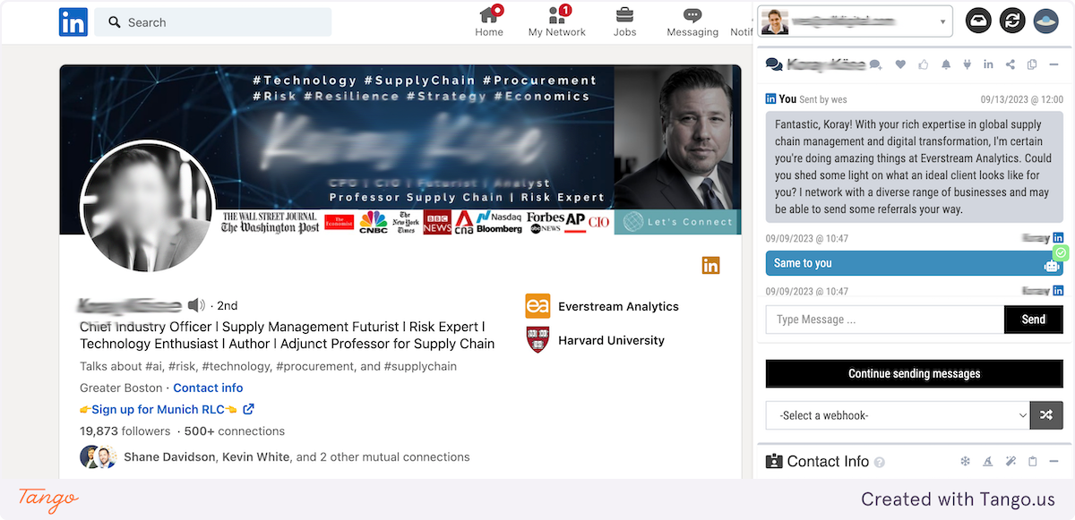Click the LinkedIn search box
1075x520 pixels.
coord(213,22)
